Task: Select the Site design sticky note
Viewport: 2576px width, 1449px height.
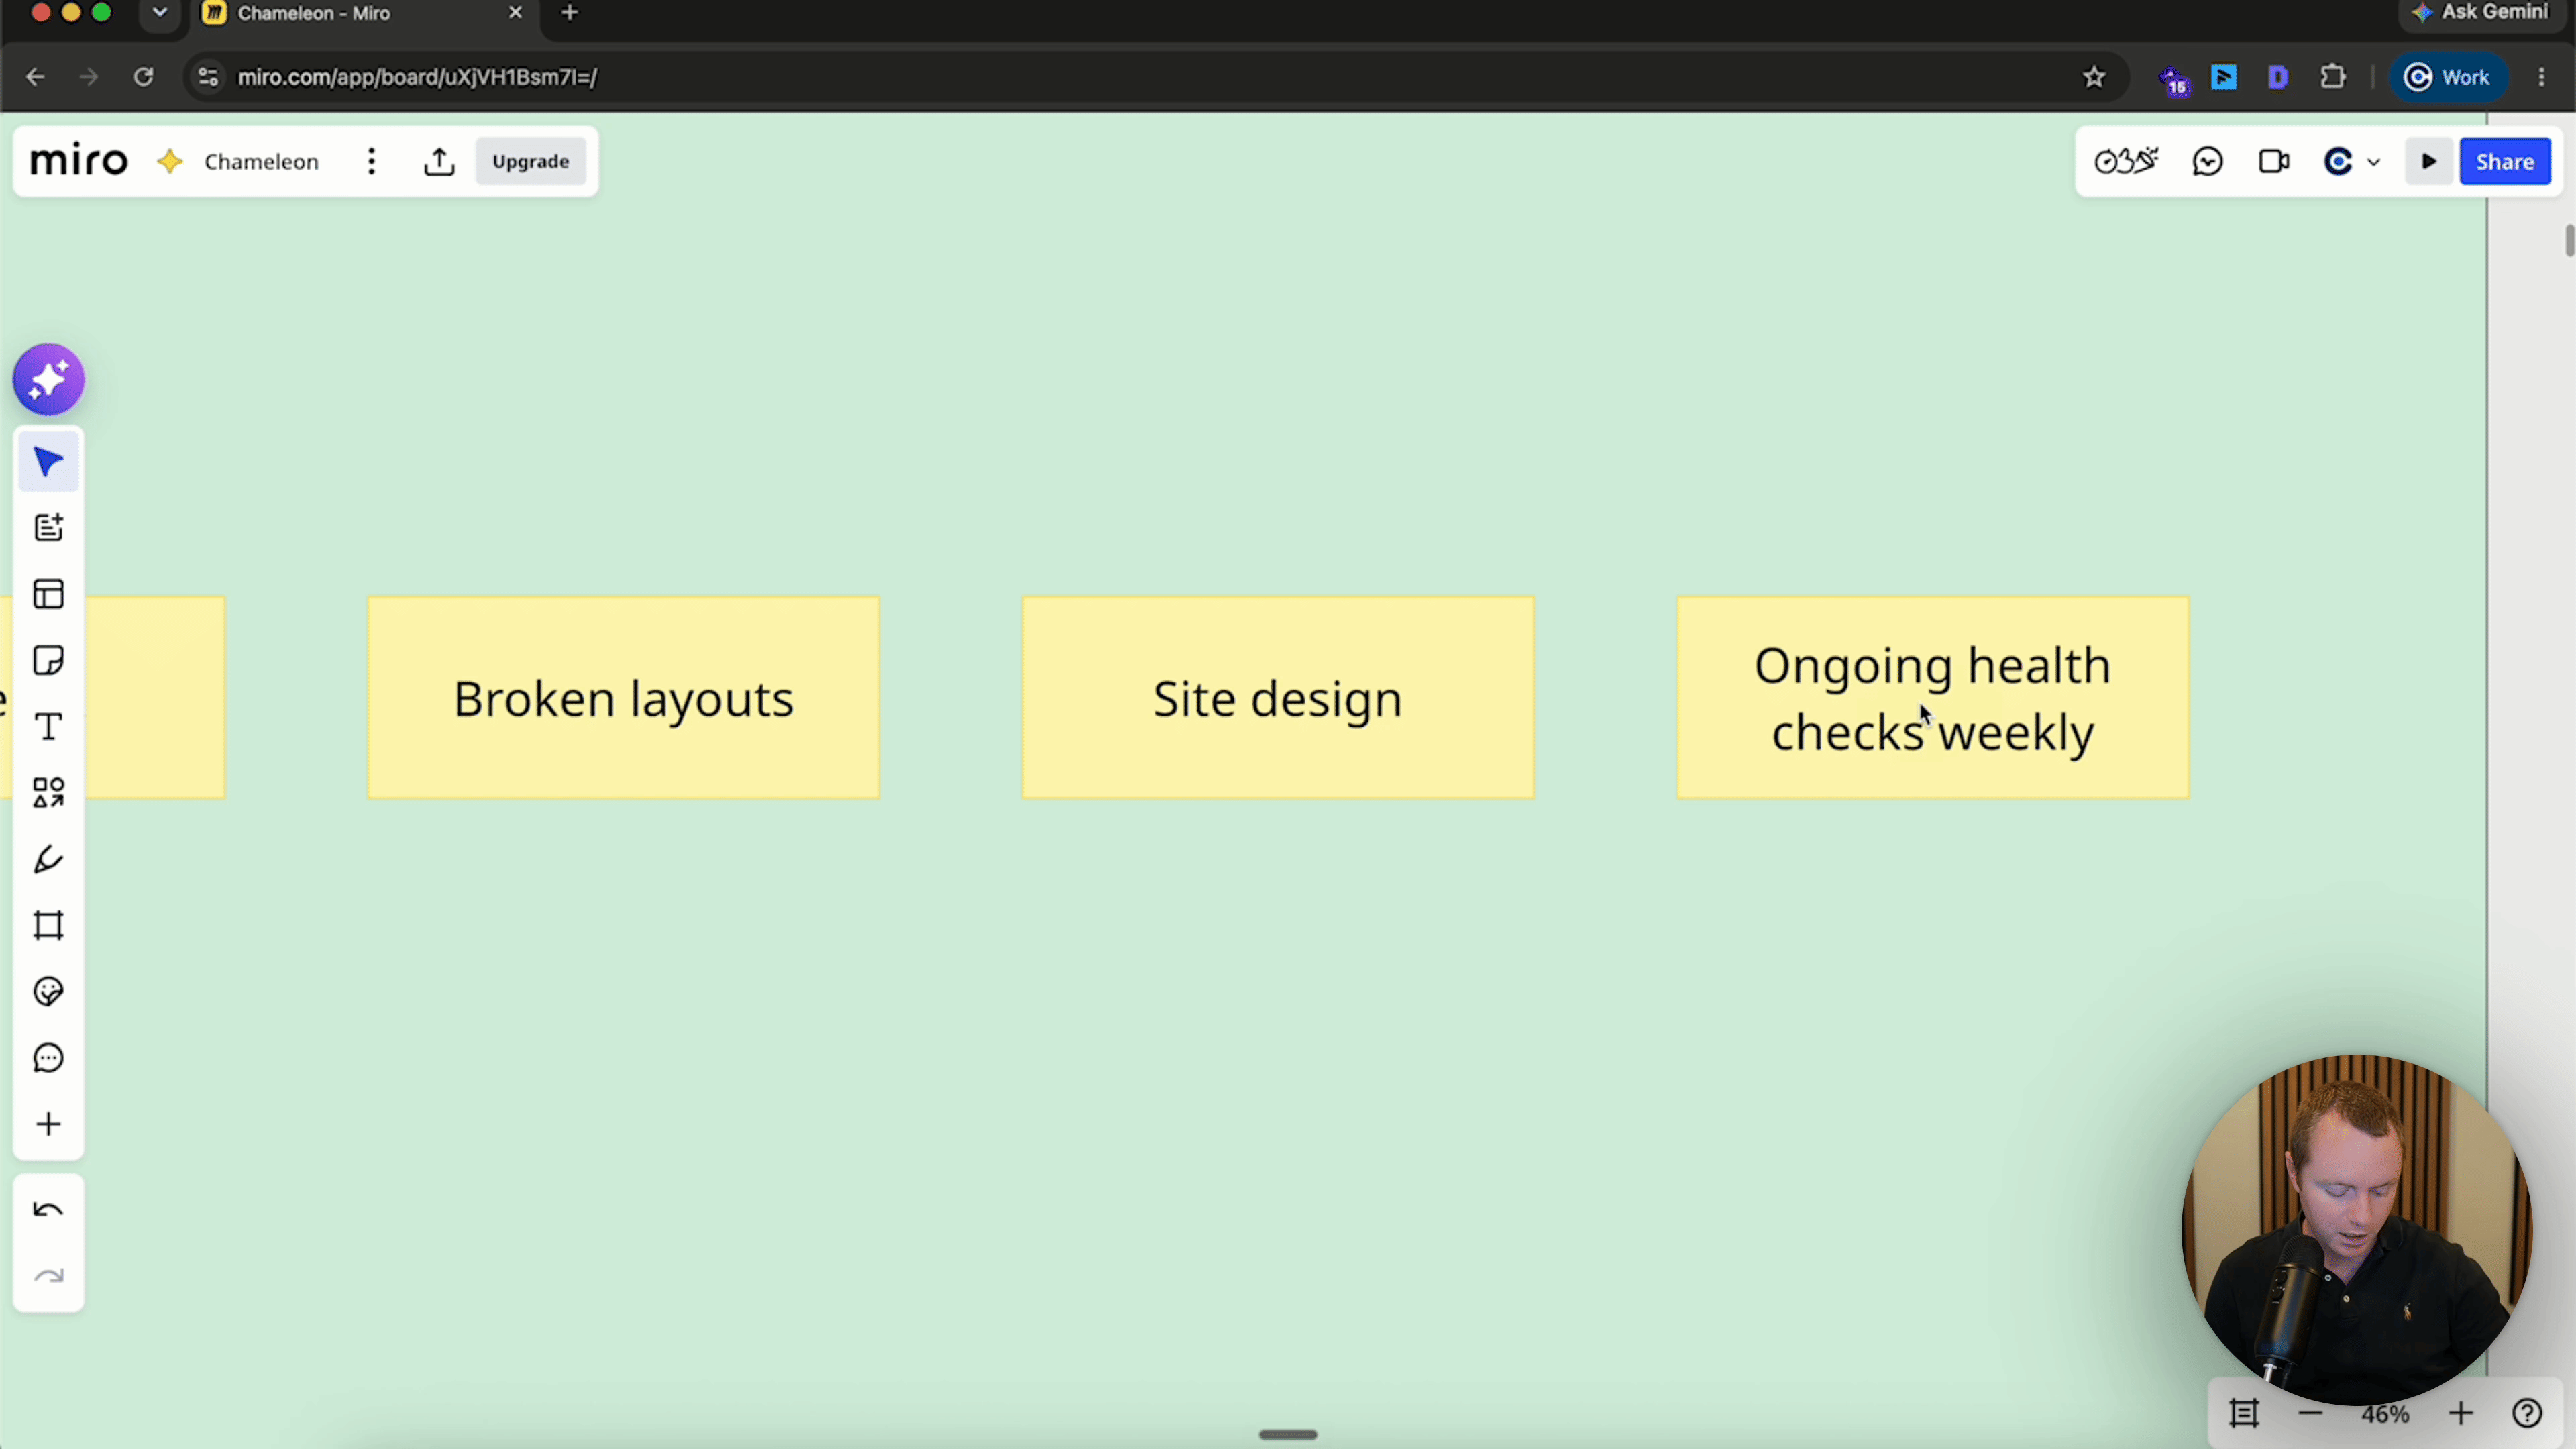Action: 1277,698
